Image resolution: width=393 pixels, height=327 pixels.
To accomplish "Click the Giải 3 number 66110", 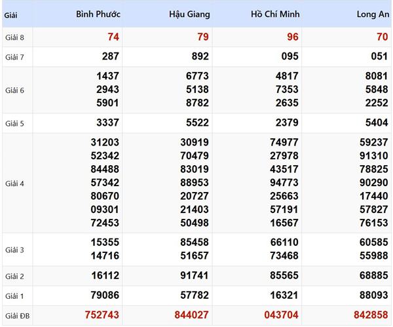I will (284, 242).
